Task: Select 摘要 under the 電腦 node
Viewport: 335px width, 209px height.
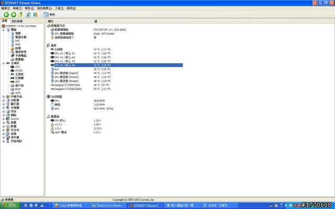Action: (x=18, y=33)
